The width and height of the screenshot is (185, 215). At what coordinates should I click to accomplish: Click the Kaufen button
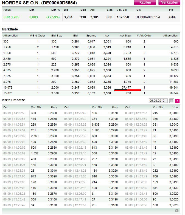(145, 2)
